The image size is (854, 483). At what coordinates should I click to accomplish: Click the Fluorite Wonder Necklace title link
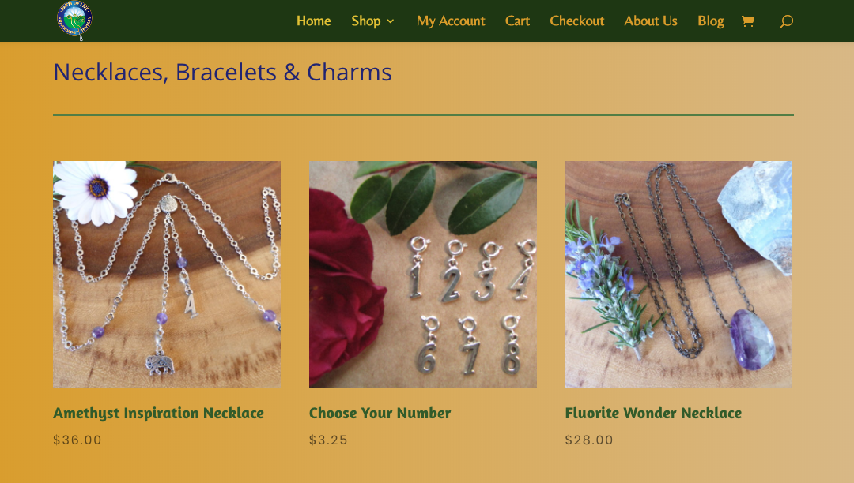point(653,414)
